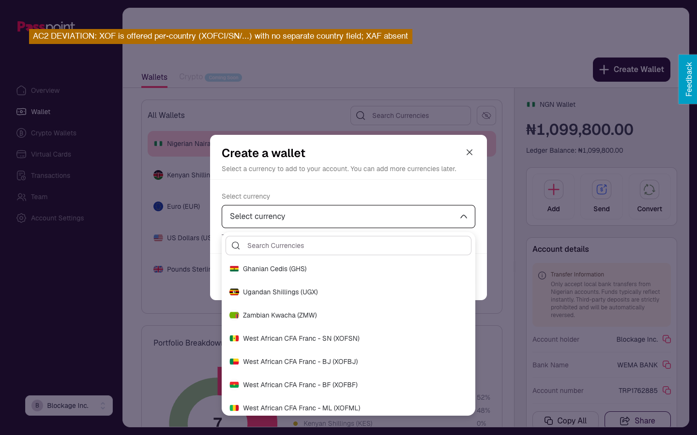Screen dimensions: 697x435
Task: Click the Copy All button
Action: [565, 420]
